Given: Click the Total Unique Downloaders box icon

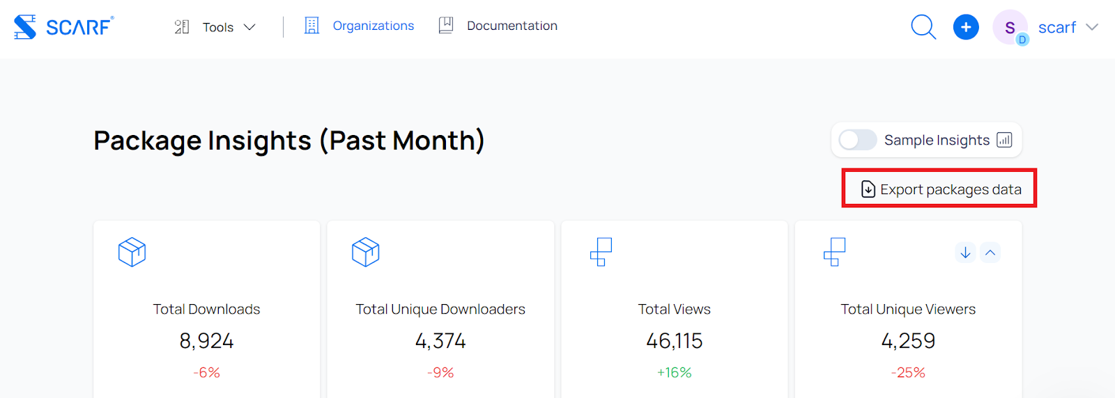Looking at the screenshot, I should pyautogui.click(x=365, y=252).
